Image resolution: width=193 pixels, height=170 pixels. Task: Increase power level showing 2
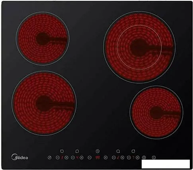point(123,158)
